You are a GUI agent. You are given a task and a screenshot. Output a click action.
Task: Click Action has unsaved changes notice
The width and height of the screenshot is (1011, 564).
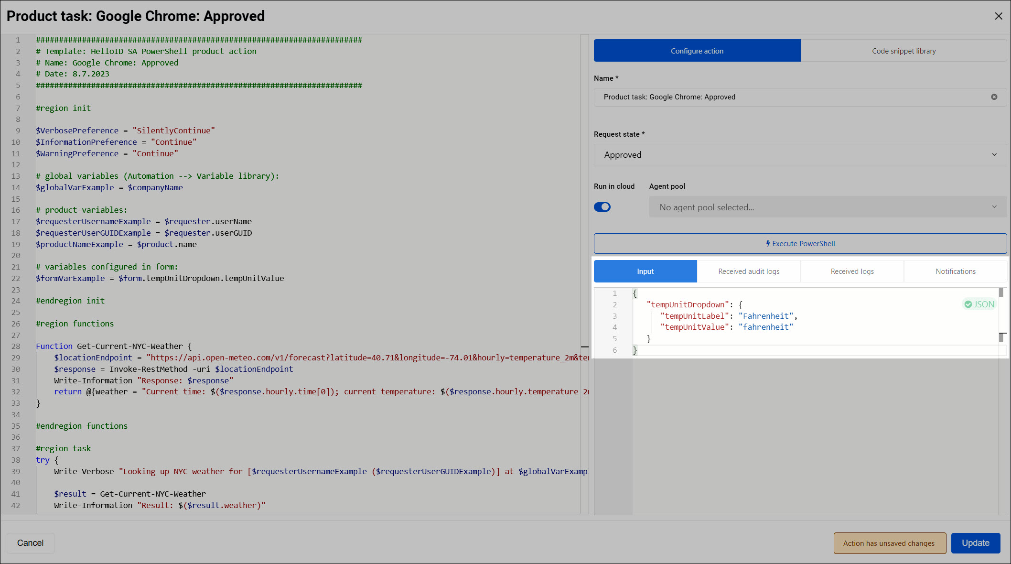(889, 543)
